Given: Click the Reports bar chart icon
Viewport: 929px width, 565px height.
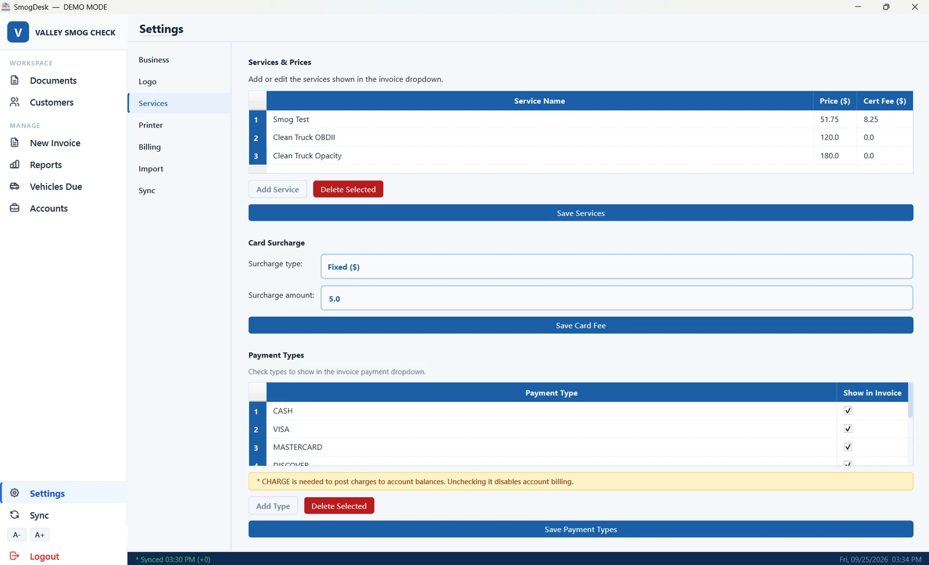Looking at the screenshot, I should pyautogui.click(x=15, y=165).
